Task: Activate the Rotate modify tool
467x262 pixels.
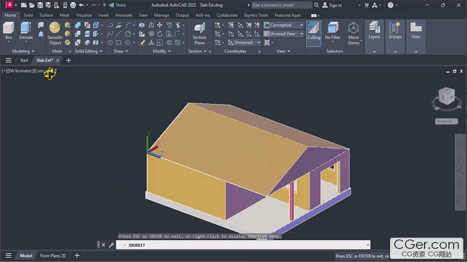Action: pyautogui.click(x=160, y=34)
